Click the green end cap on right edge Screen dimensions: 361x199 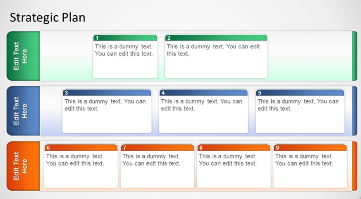click(x=354, y=56)
